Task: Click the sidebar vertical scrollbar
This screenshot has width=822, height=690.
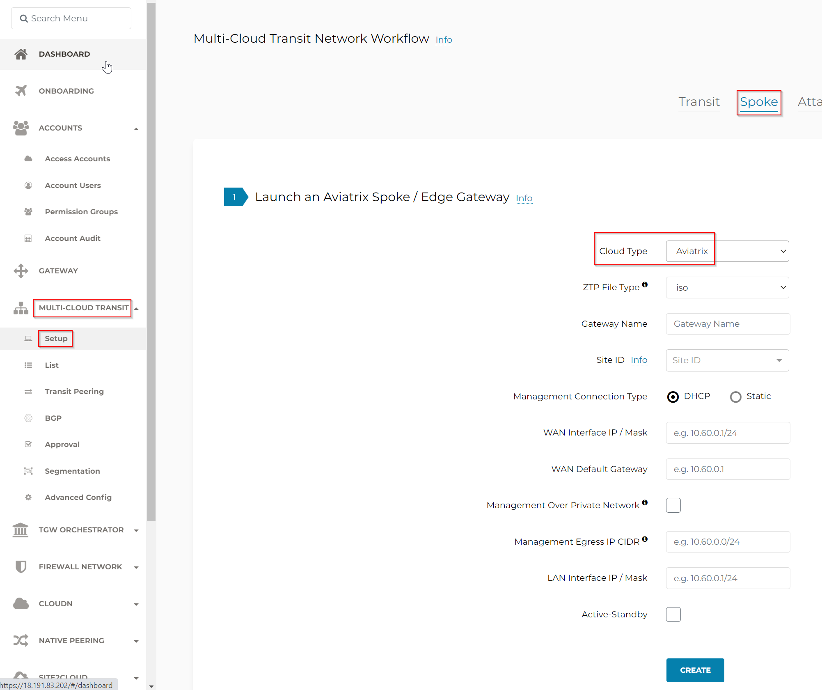Action: [x=151, y=263]
